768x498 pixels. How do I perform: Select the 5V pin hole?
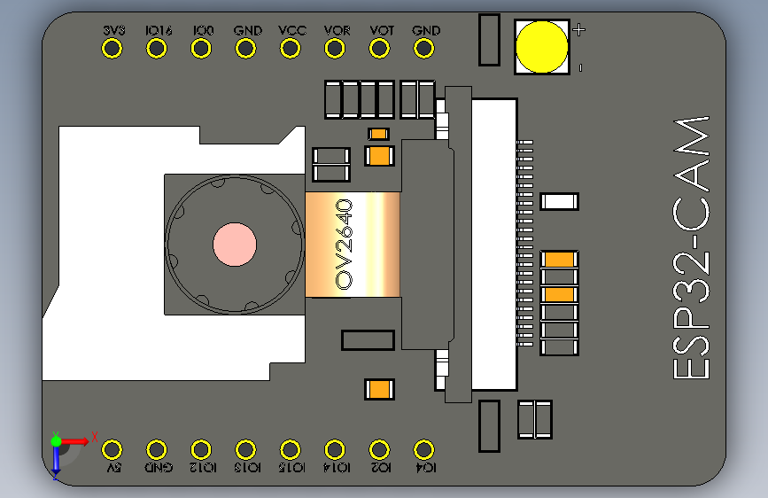(112, 449)
